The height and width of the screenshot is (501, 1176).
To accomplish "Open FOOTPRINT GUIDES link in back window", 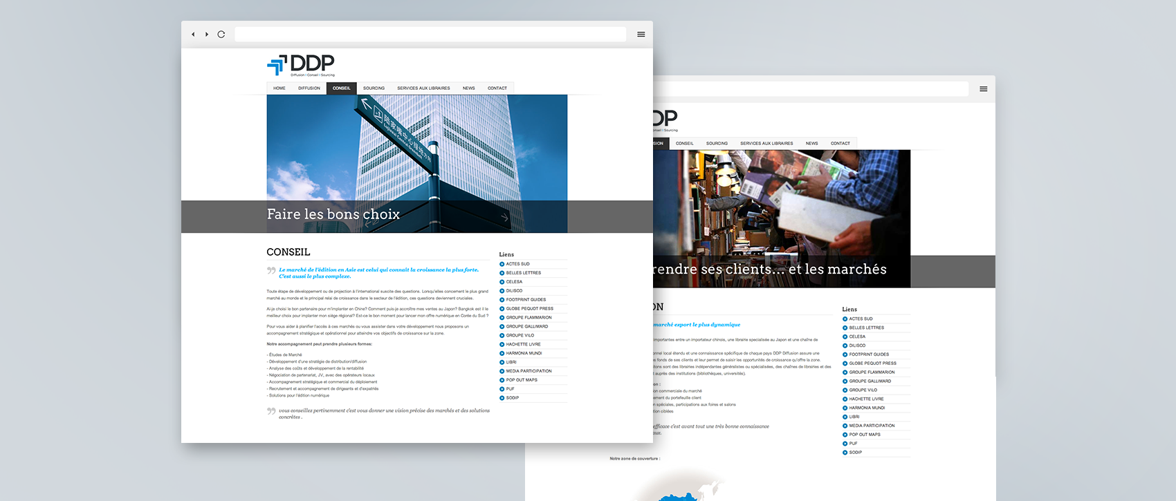I will point(870,355).
